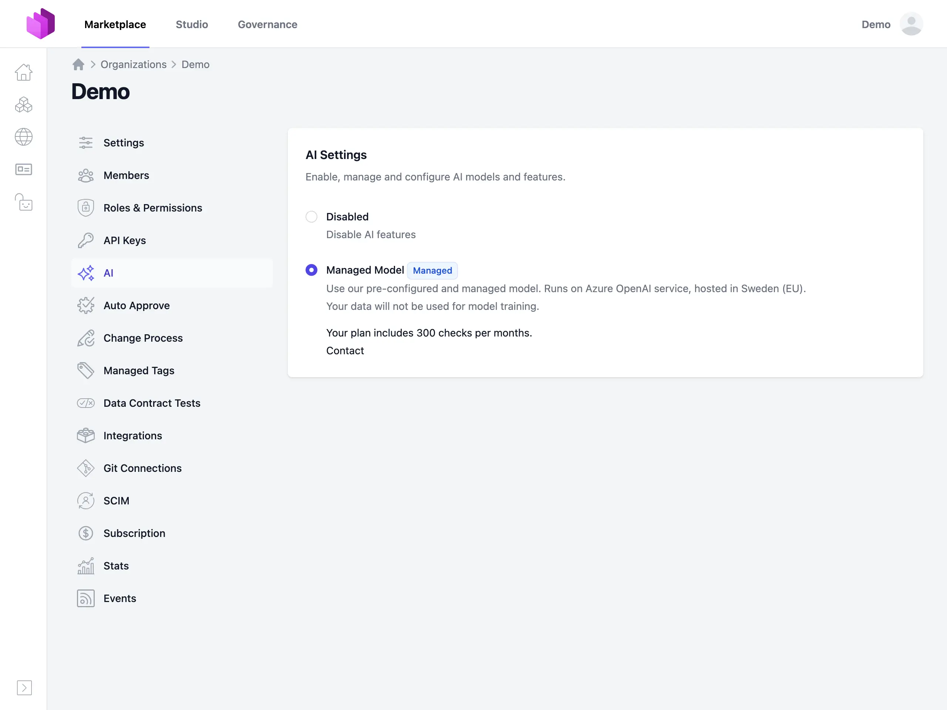Click the Contact link
This screenshot has width=947, height=710.
345,351
